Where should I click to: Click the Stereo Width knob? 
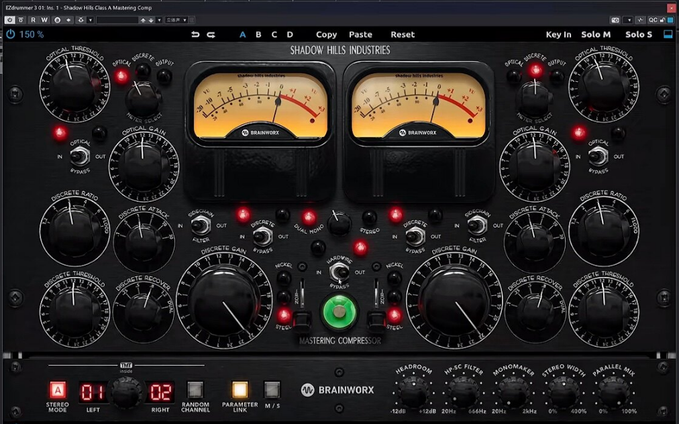(564, 392)
